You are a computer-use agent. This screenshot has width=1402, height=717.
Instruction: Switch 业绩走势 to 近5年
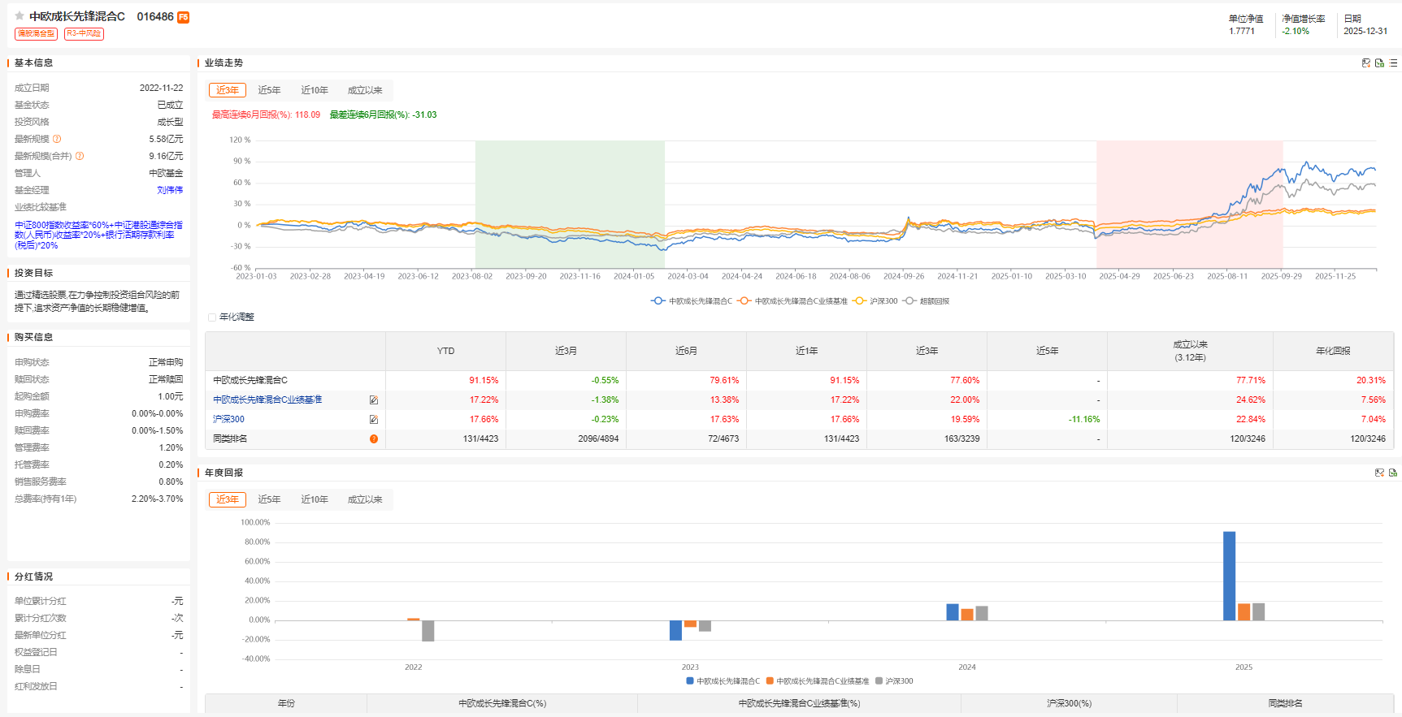click(x=269, y=90)
